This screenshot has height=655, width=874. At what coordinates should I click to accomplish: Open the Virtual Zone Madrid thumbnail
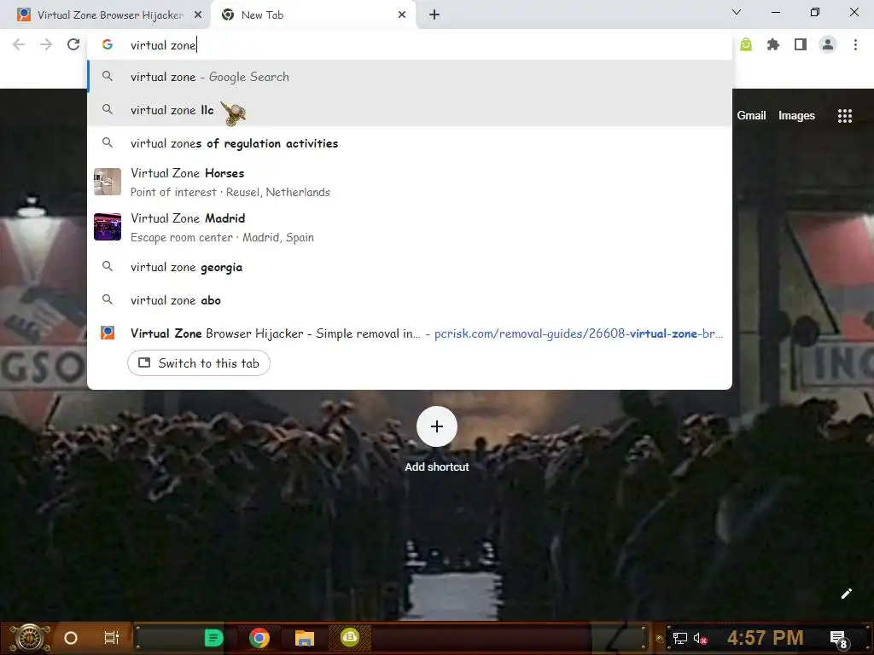(x=108, y=227)
